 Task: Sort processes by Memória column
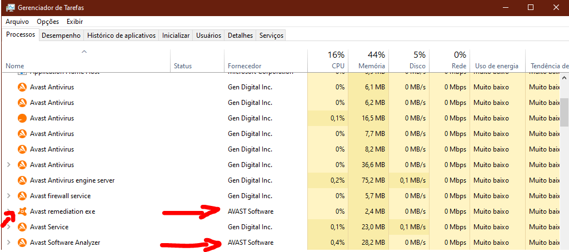[368, 60]
